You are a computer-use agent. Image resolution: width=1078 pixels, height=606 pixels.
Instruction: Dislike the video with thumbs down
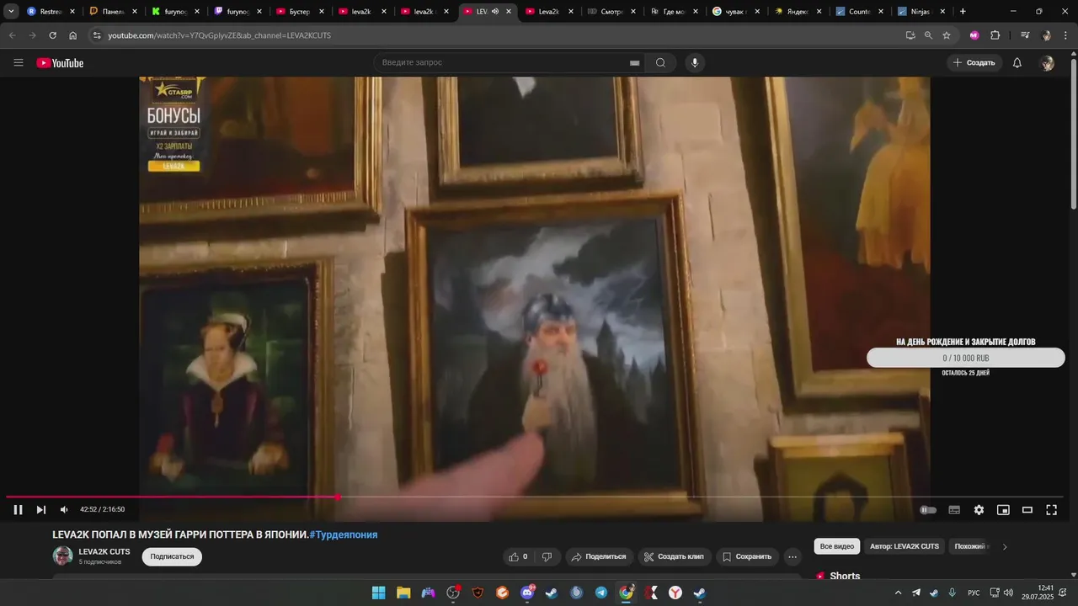coord(547,556)
